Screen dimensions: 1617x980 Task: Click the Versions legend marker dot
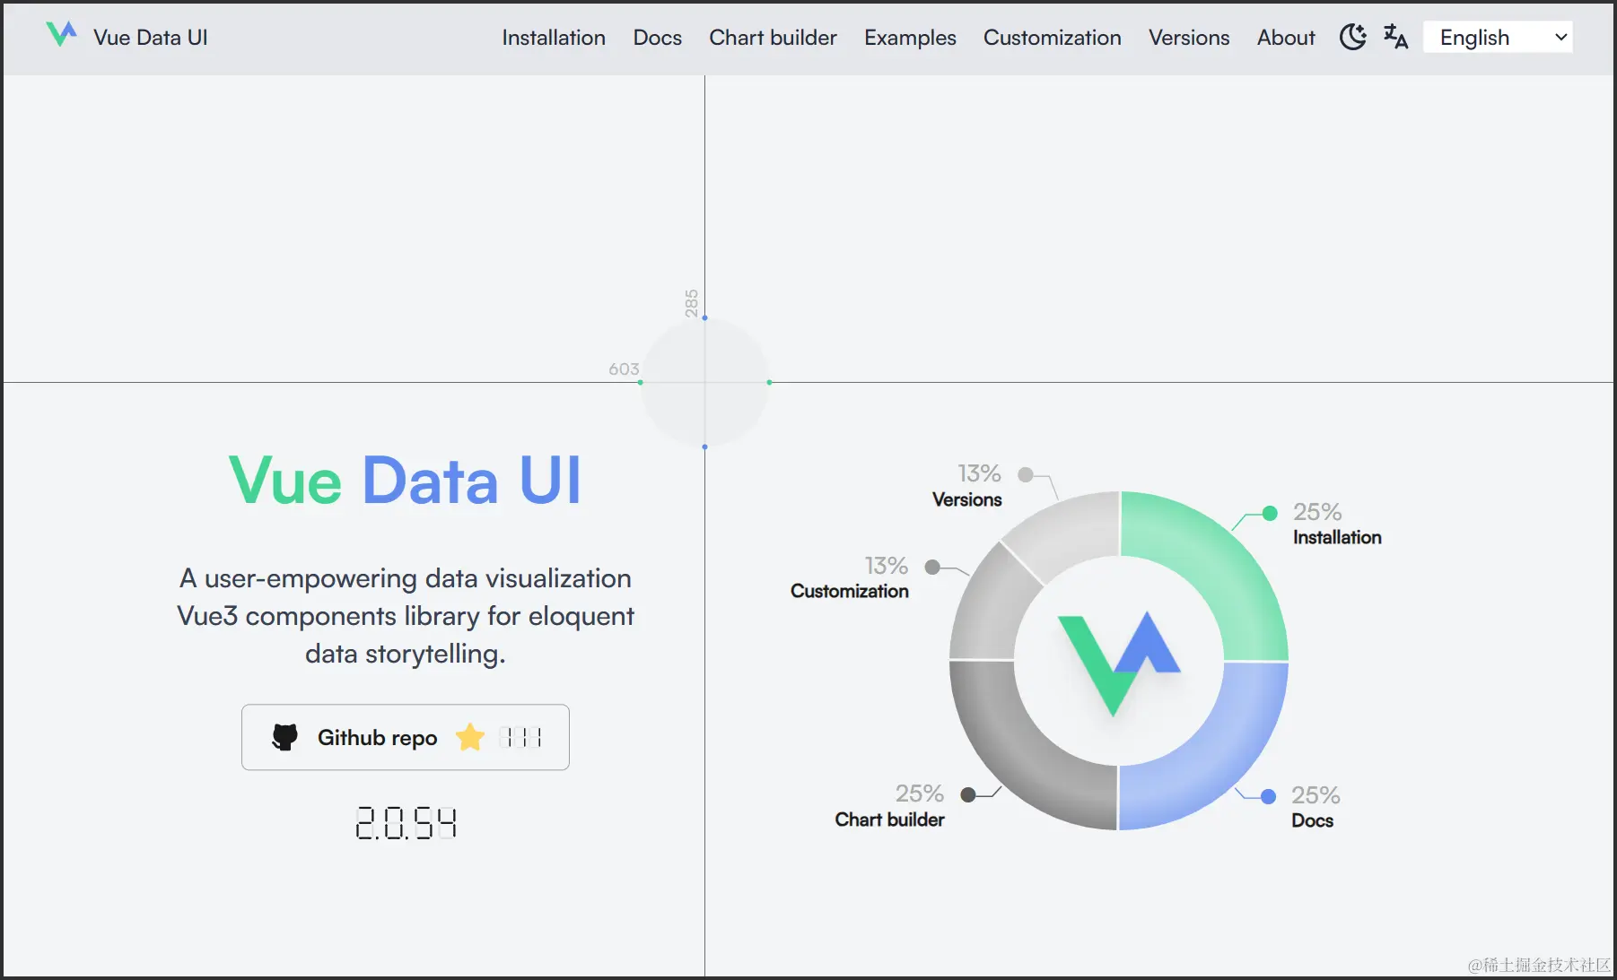(1026, 474)
